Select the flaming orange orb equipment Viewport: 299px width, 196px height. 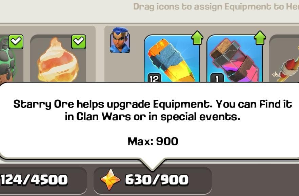pos(58,59)
